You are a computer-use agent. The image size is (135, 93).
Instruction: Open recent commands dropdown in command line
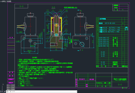(7, 92)
